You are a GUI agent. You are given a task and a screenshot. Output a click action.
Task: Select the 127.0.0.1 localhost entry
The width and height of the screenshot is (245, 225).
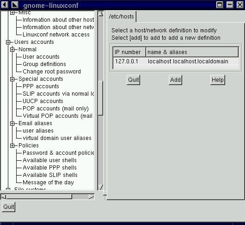[x=176, y=61]
